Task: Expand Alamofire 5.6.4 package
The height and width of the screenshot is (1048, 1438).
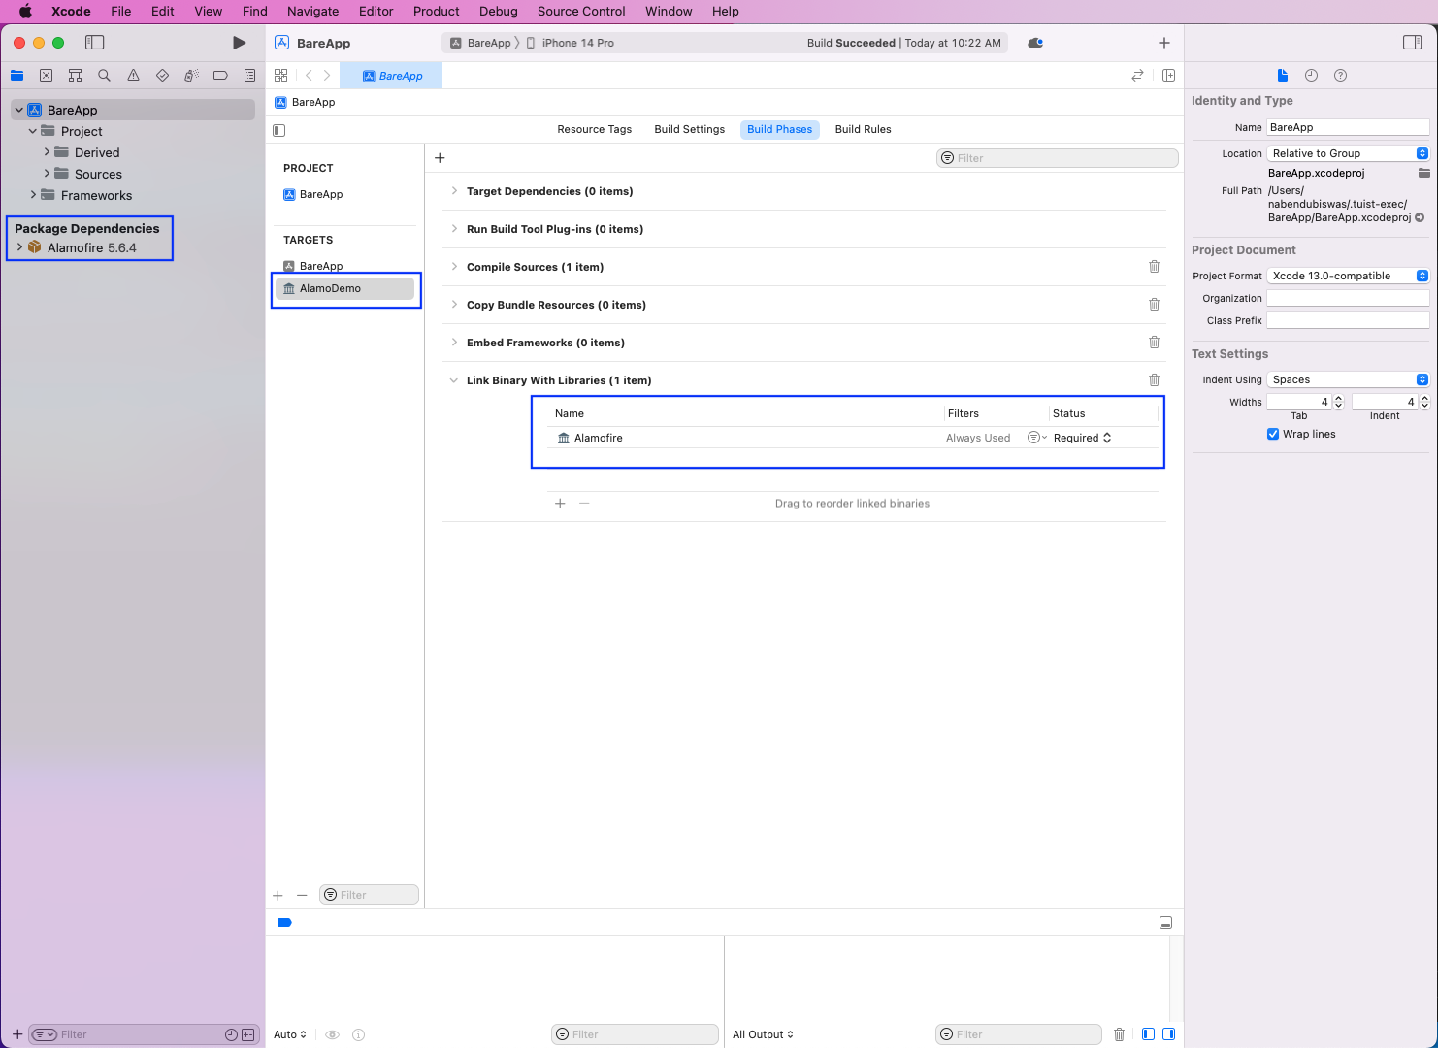Action: pyautogui.click(x=19, y=247)
